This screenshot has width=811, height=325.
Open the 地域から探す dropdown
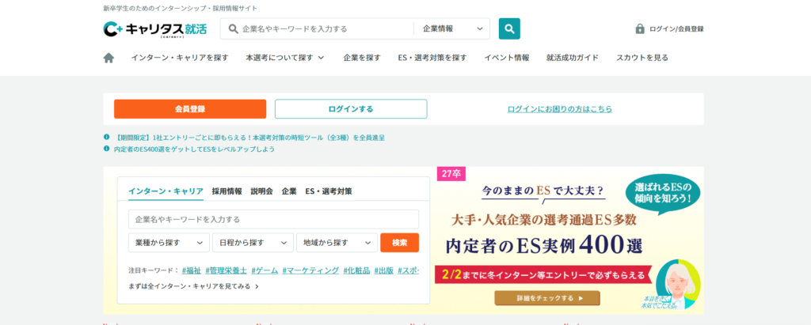(337, 243)
